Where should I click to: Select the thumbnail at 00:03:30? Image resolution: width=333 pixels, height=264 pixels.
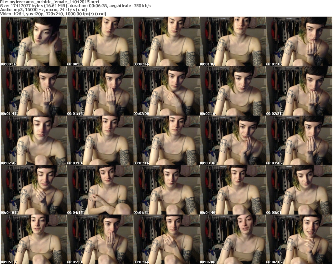coord(233,140)
